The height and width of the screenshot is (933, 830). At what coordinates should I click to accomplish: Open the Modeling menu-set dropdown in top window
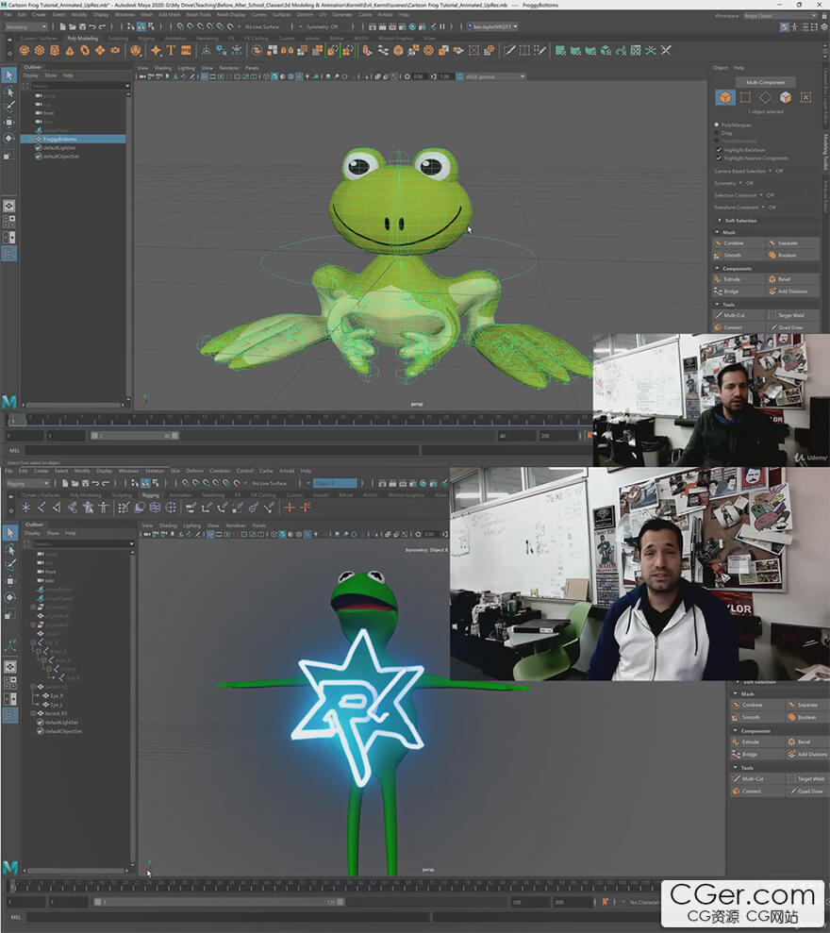point(25,26)
